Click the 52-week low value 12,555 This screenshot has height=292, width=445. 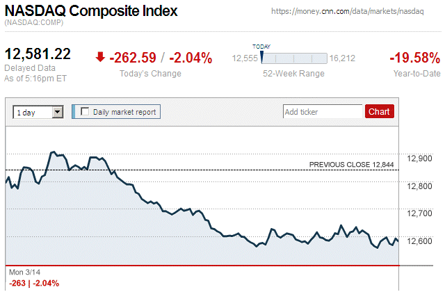tap(245, 59)
